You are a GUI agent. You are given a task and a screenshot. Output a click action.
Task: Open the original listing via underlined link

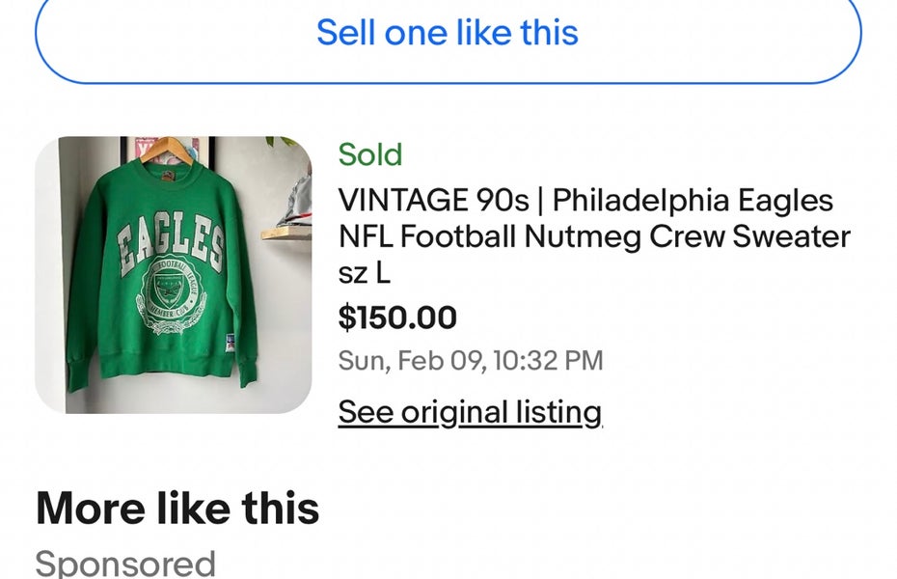[469, 412]
